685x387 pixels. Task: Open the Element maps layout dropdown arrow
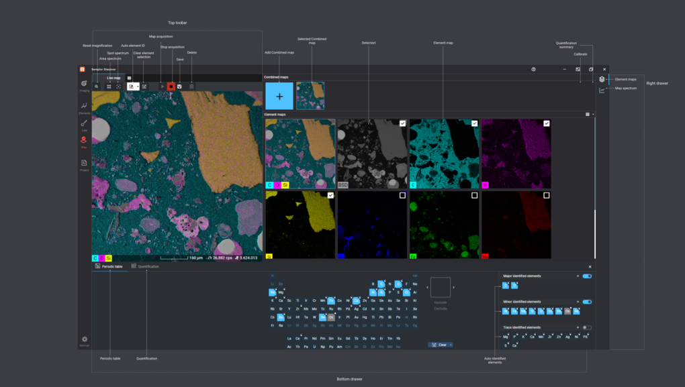593,114
